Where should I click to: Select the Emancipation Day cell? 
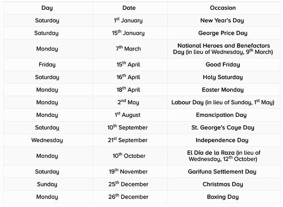pos(222,115)
